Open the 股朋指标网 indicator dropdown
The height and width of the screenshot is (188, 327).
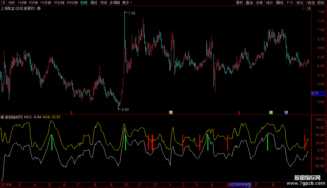coord(2,117)
